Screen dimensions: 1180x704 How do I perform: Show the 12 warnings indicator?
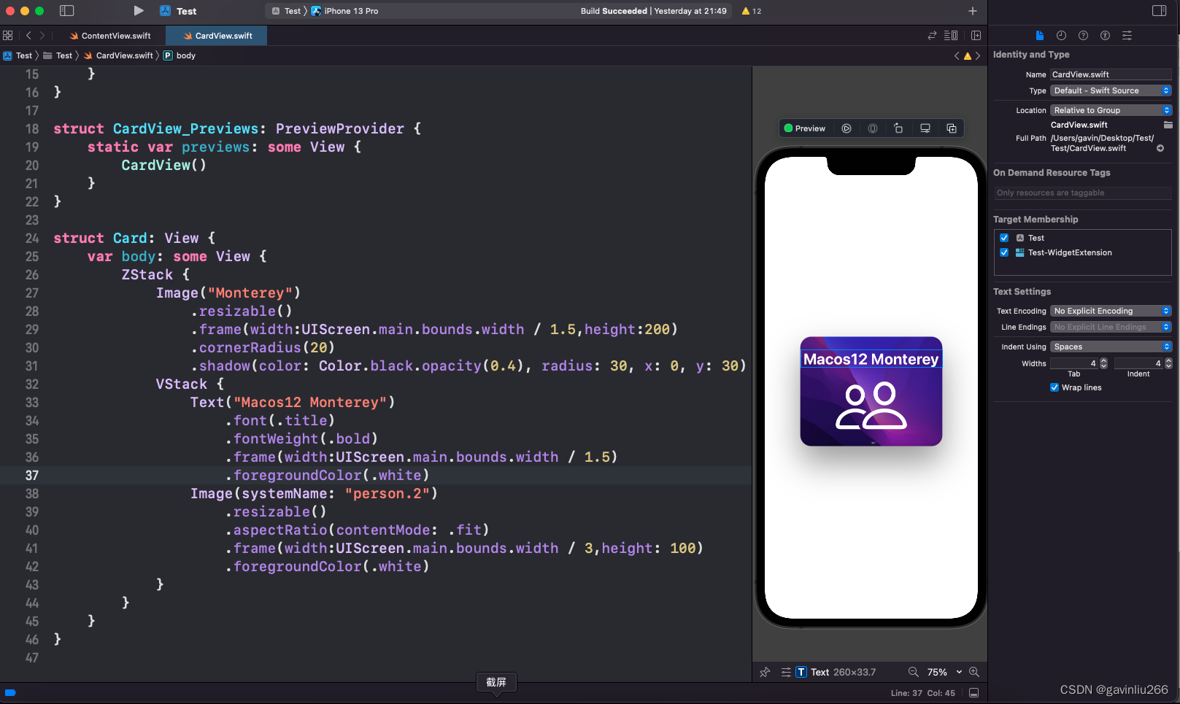(x=752, y=11)
